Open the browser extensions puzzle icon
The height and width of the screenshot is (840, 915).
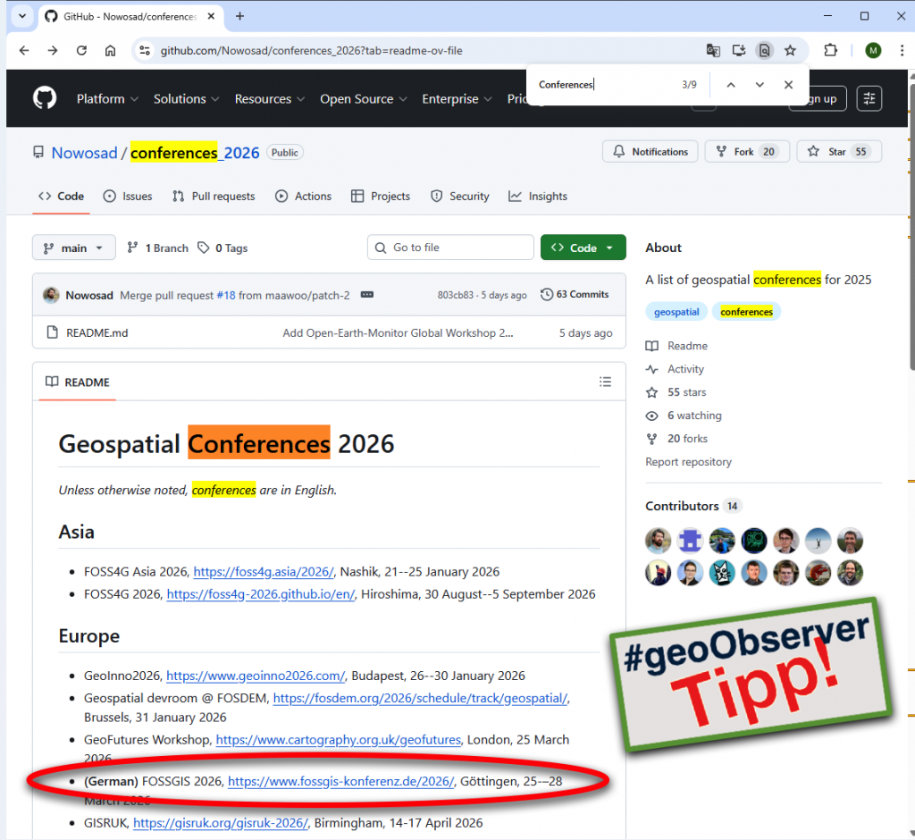coord(830,51)
